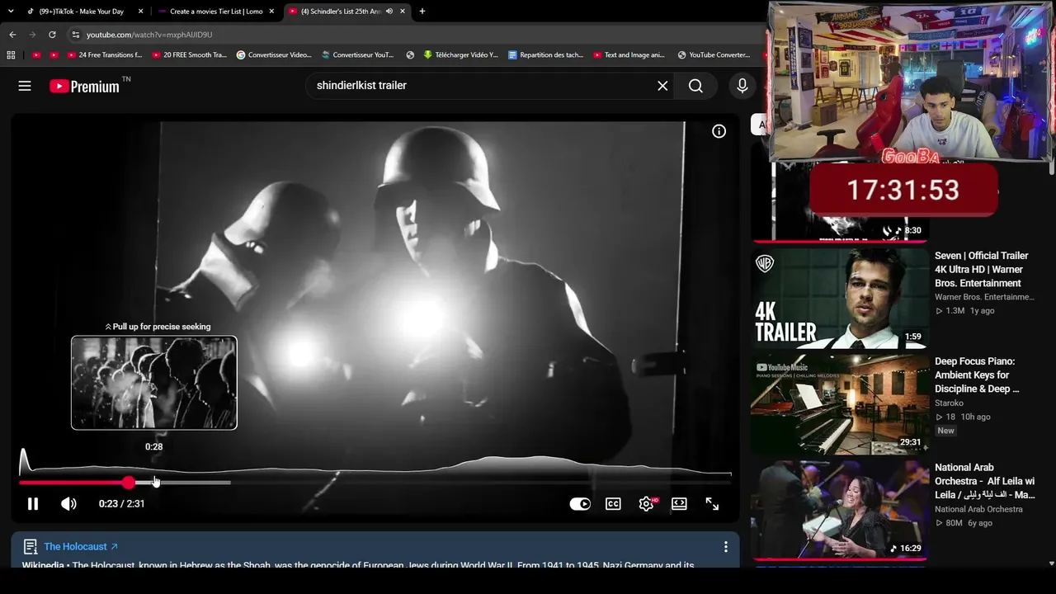Open the 'Deep Focus Piano' video title

977,375
